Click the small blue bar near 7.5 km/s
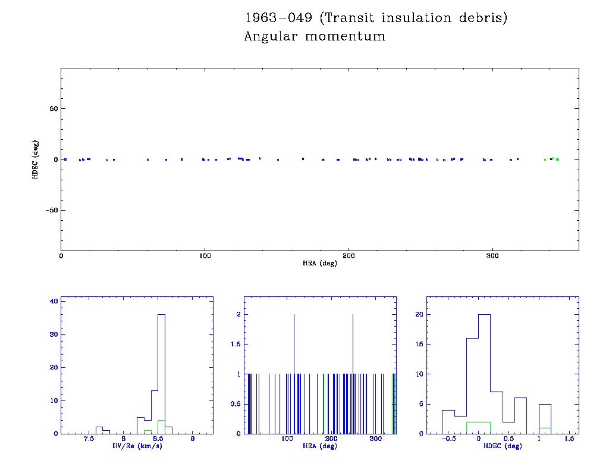 pyautogui.click(x=99, y=430)
